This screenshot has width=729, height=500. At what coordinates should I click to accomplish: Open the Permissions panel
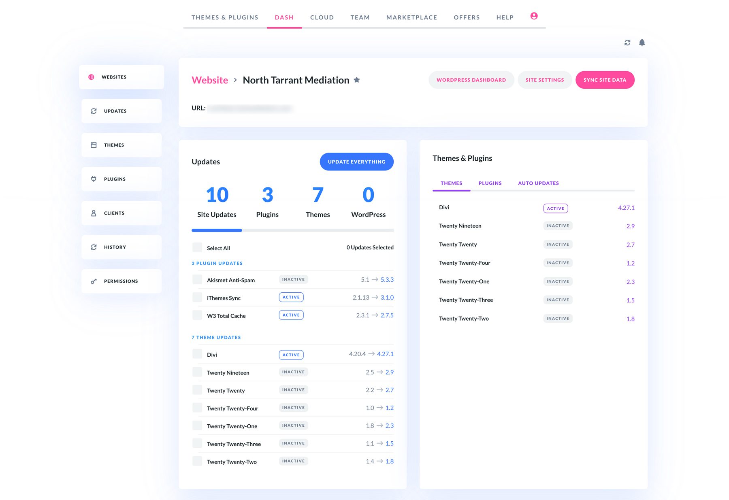click(121, 281)
